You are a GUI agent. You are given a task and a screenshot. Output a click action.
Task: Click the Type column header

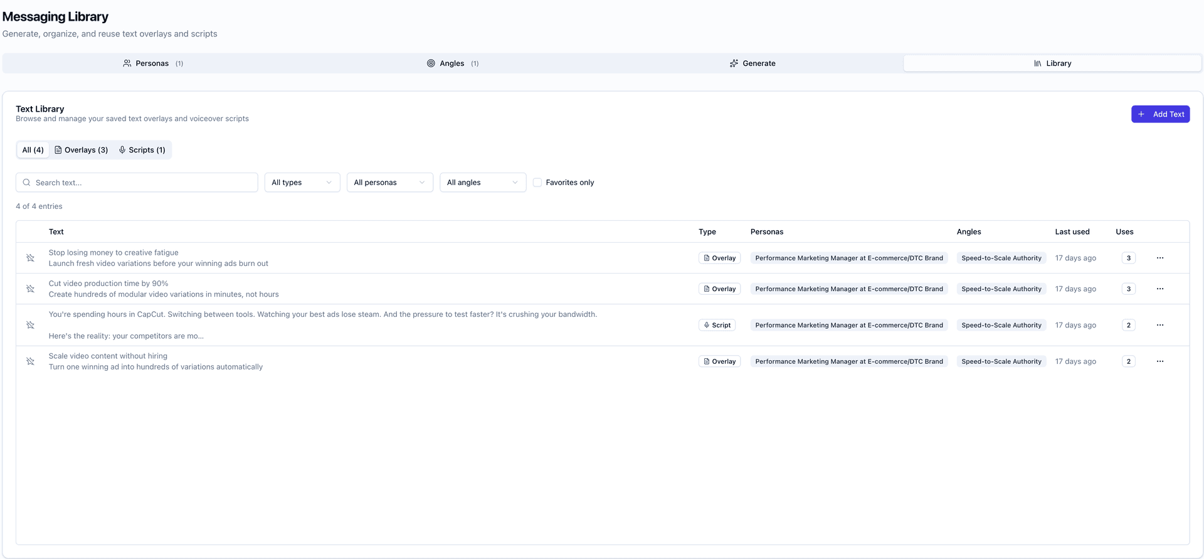pyautogui.click(x=707, y=232)
